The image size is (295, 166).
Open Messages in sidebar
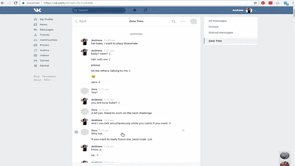pyautogui.click(x=46, y=30)
